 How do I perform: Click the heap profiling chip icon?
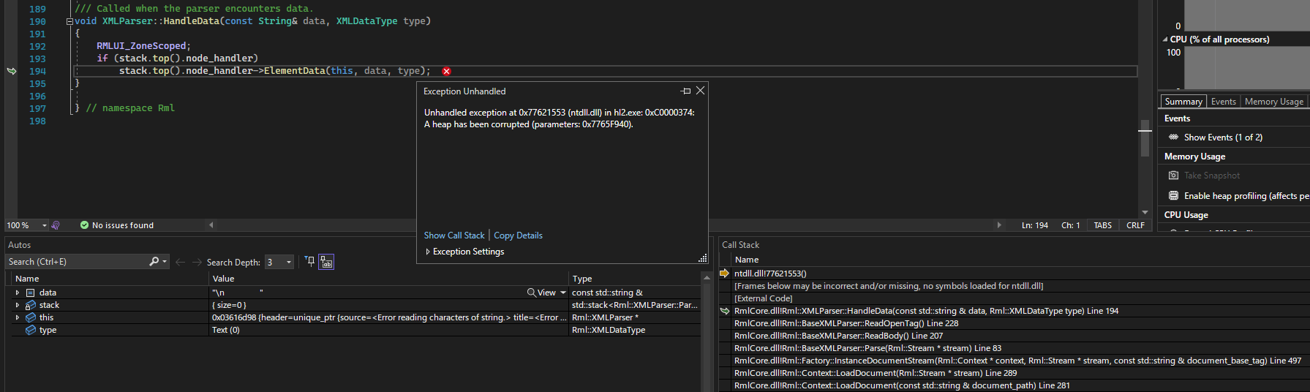click(x=1173, y=196)
